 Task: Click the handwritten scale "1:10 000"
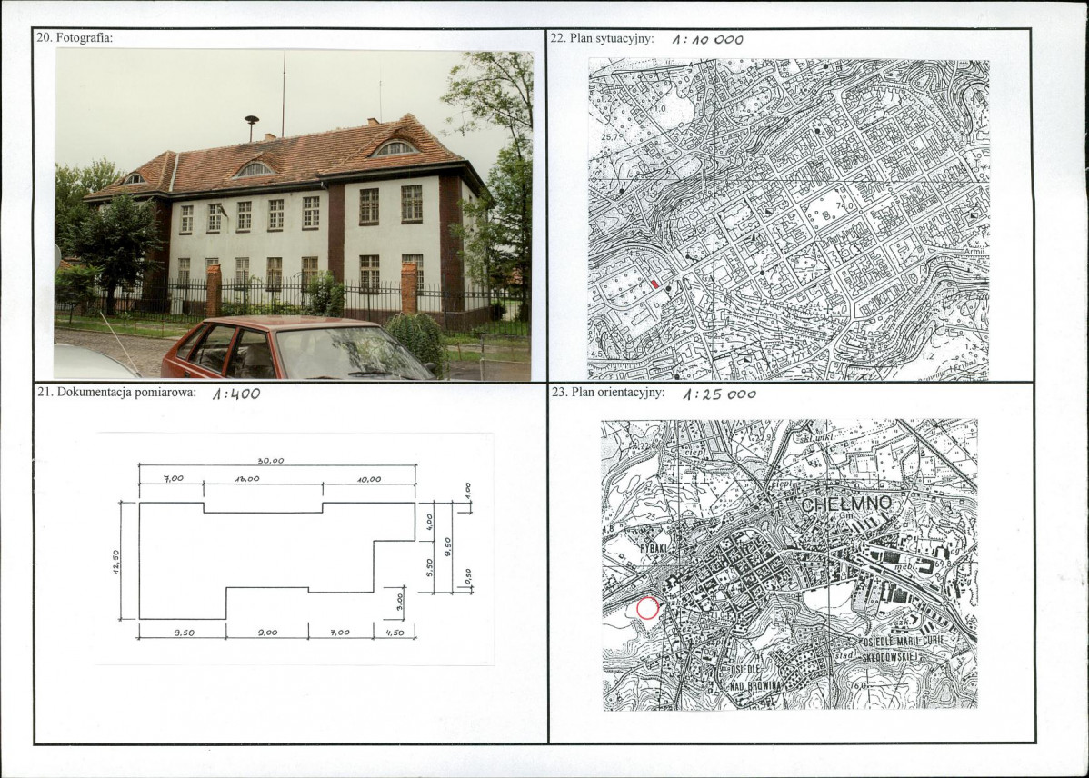pyautogui.click(x=707, y=40)
